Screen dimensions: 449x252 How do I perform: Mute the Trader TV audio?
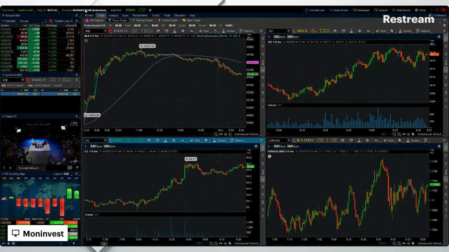click(x=10, y=168)
